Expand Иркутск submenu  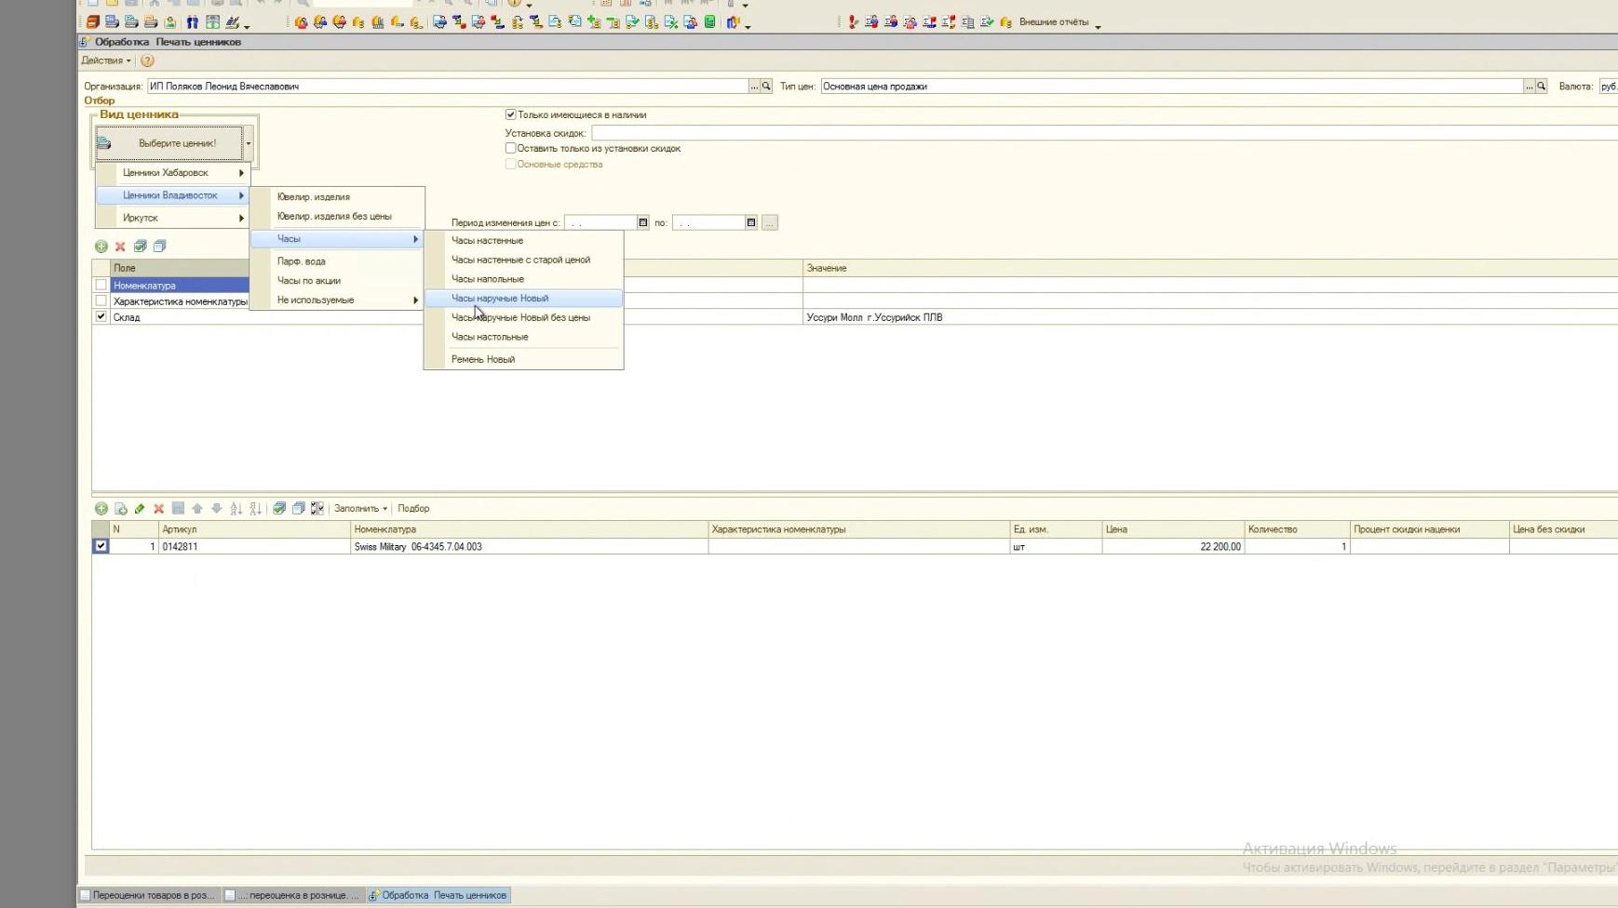173,218
